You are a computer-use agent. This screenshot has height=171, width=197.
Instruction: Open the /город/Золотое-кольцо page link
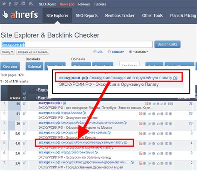click(66, 152)
